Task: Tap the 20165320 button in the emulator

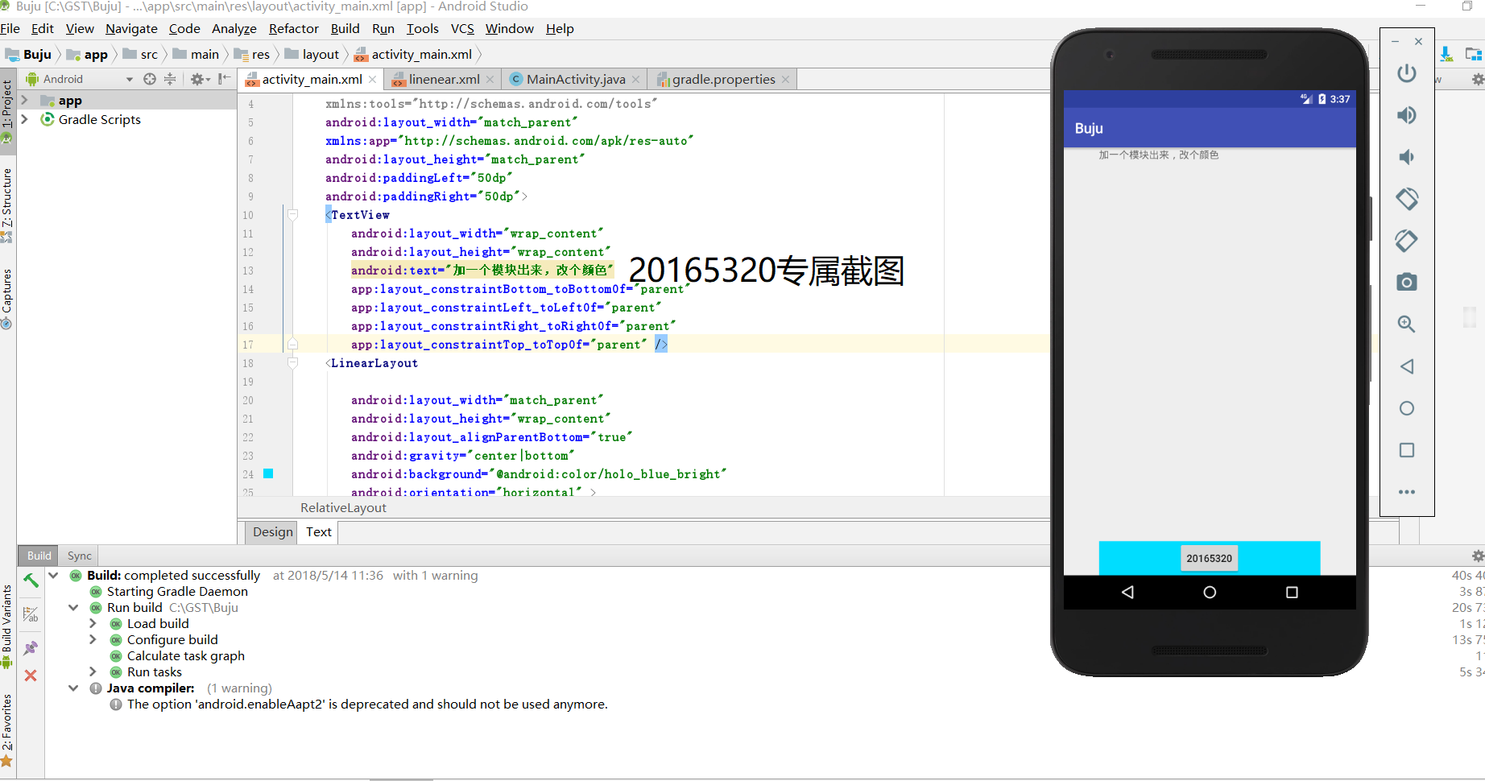Action: (1209, 558)
